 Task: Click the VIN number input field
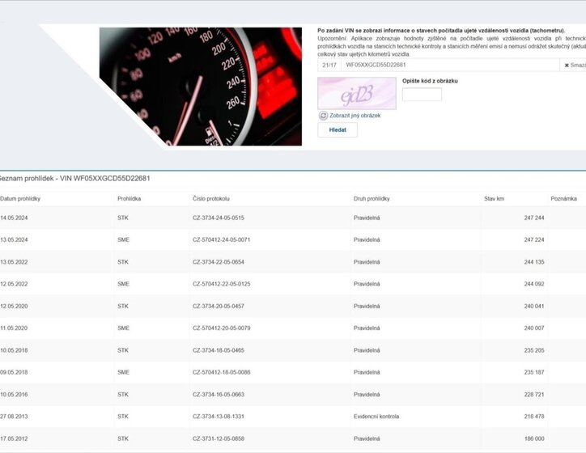pos(449,65)
